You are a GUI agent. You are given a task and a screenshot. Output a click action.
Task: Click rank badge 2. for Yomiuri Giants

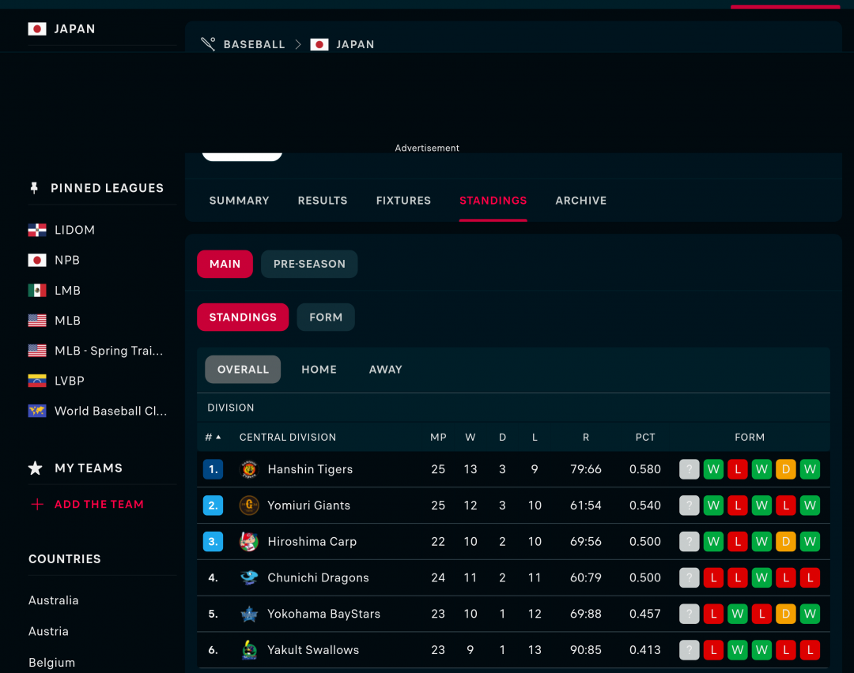point(213,506)
